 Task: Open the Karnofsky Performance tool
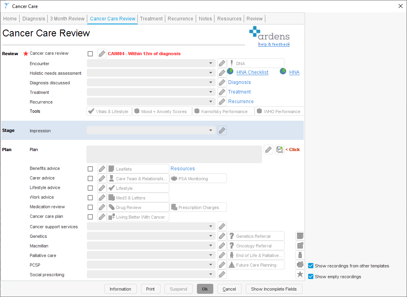pos(223,111)
